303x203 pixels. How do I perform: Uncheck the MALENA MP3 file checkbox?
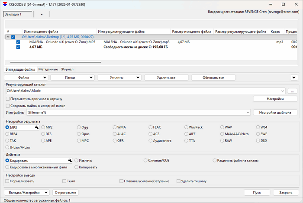(18, 42)
